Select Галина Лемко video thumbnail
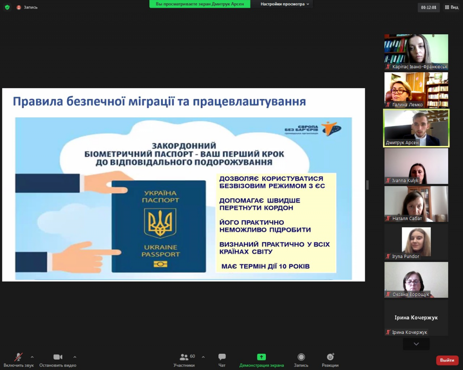The width and height of the screenshot is (463, 370). [x=416, y=90]
